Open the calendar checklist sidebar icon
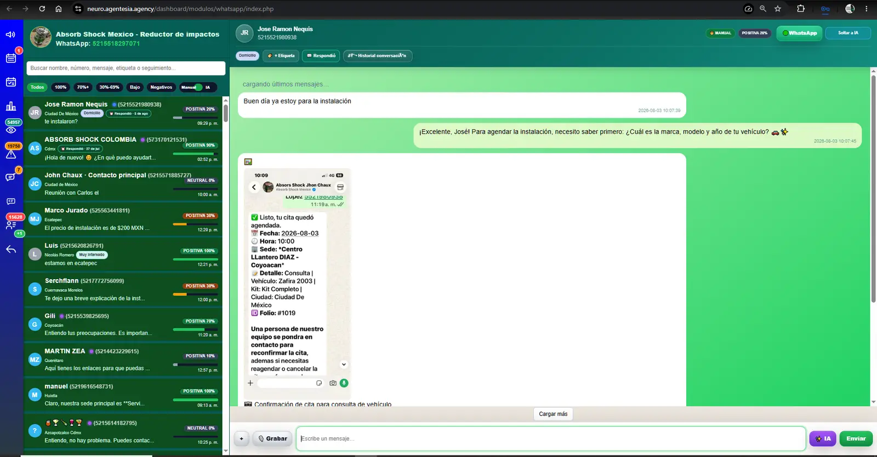This screenshot has width=877, height=457. pyautogui.click(x=11, y=82)
